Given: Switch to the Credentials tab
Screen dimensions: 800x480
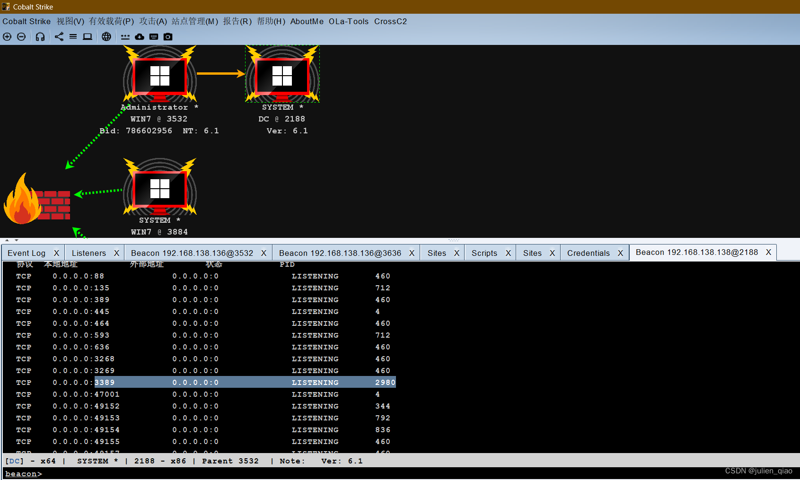Looking at the screenshot, I should click(x=589, y=253).
